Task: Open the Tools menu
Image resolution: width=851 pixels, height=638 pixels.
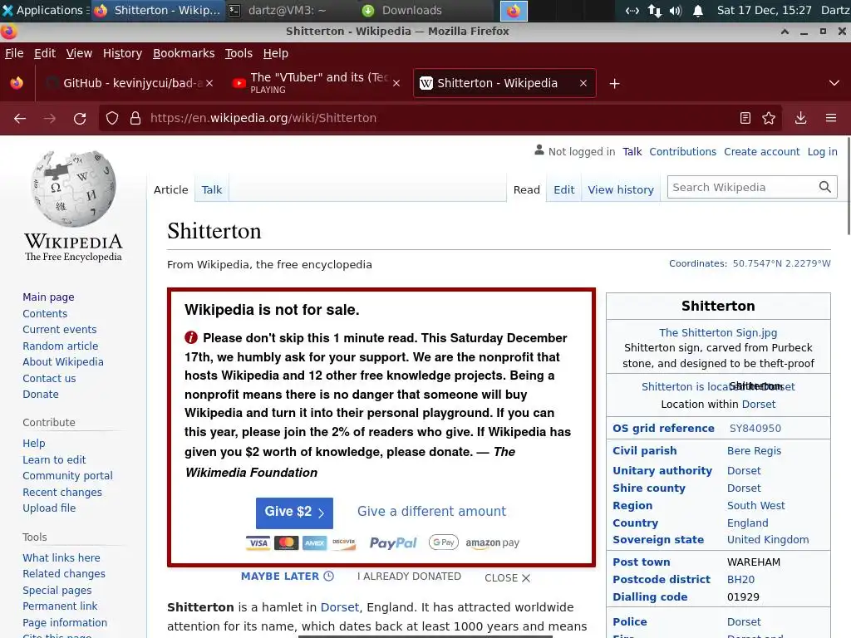Action: pos(239,53)
